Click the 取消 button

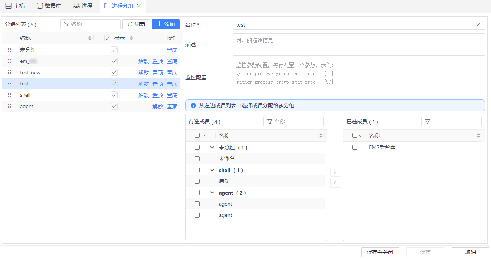coord(471,252)
